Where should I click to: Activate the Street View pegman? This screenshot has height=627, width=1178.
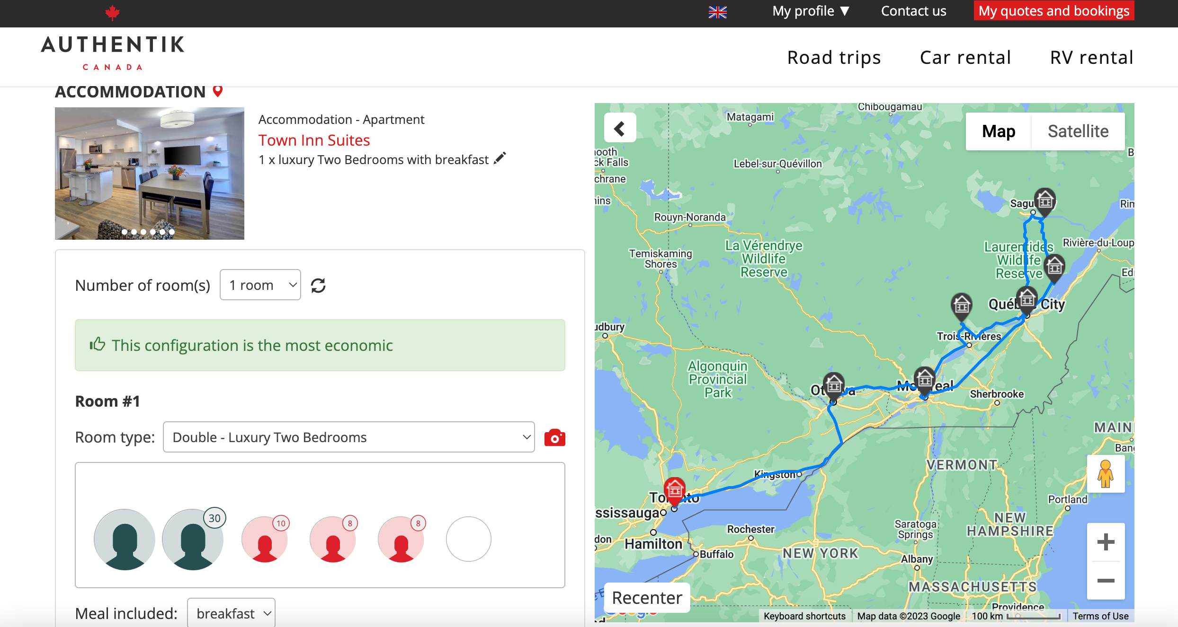pos(1106,474)
